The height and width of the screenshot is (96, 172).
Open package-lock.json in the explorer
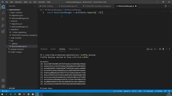(x=17, y=49)
